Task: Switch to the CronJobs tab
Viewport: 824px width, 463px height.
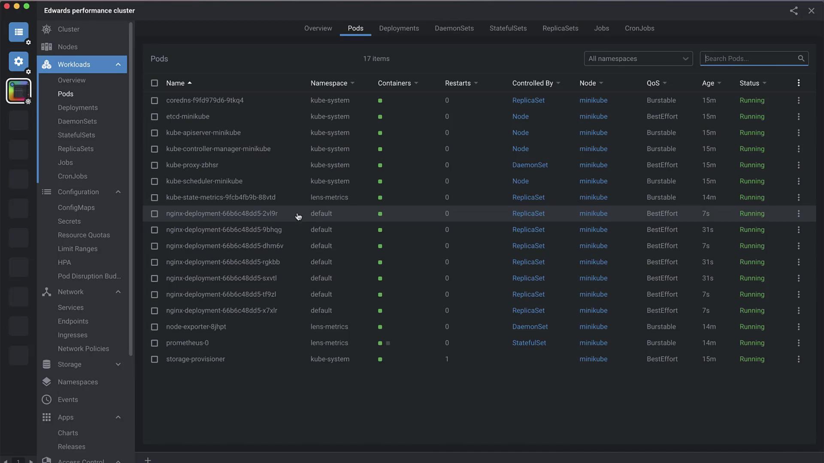Action: [639, 28]
